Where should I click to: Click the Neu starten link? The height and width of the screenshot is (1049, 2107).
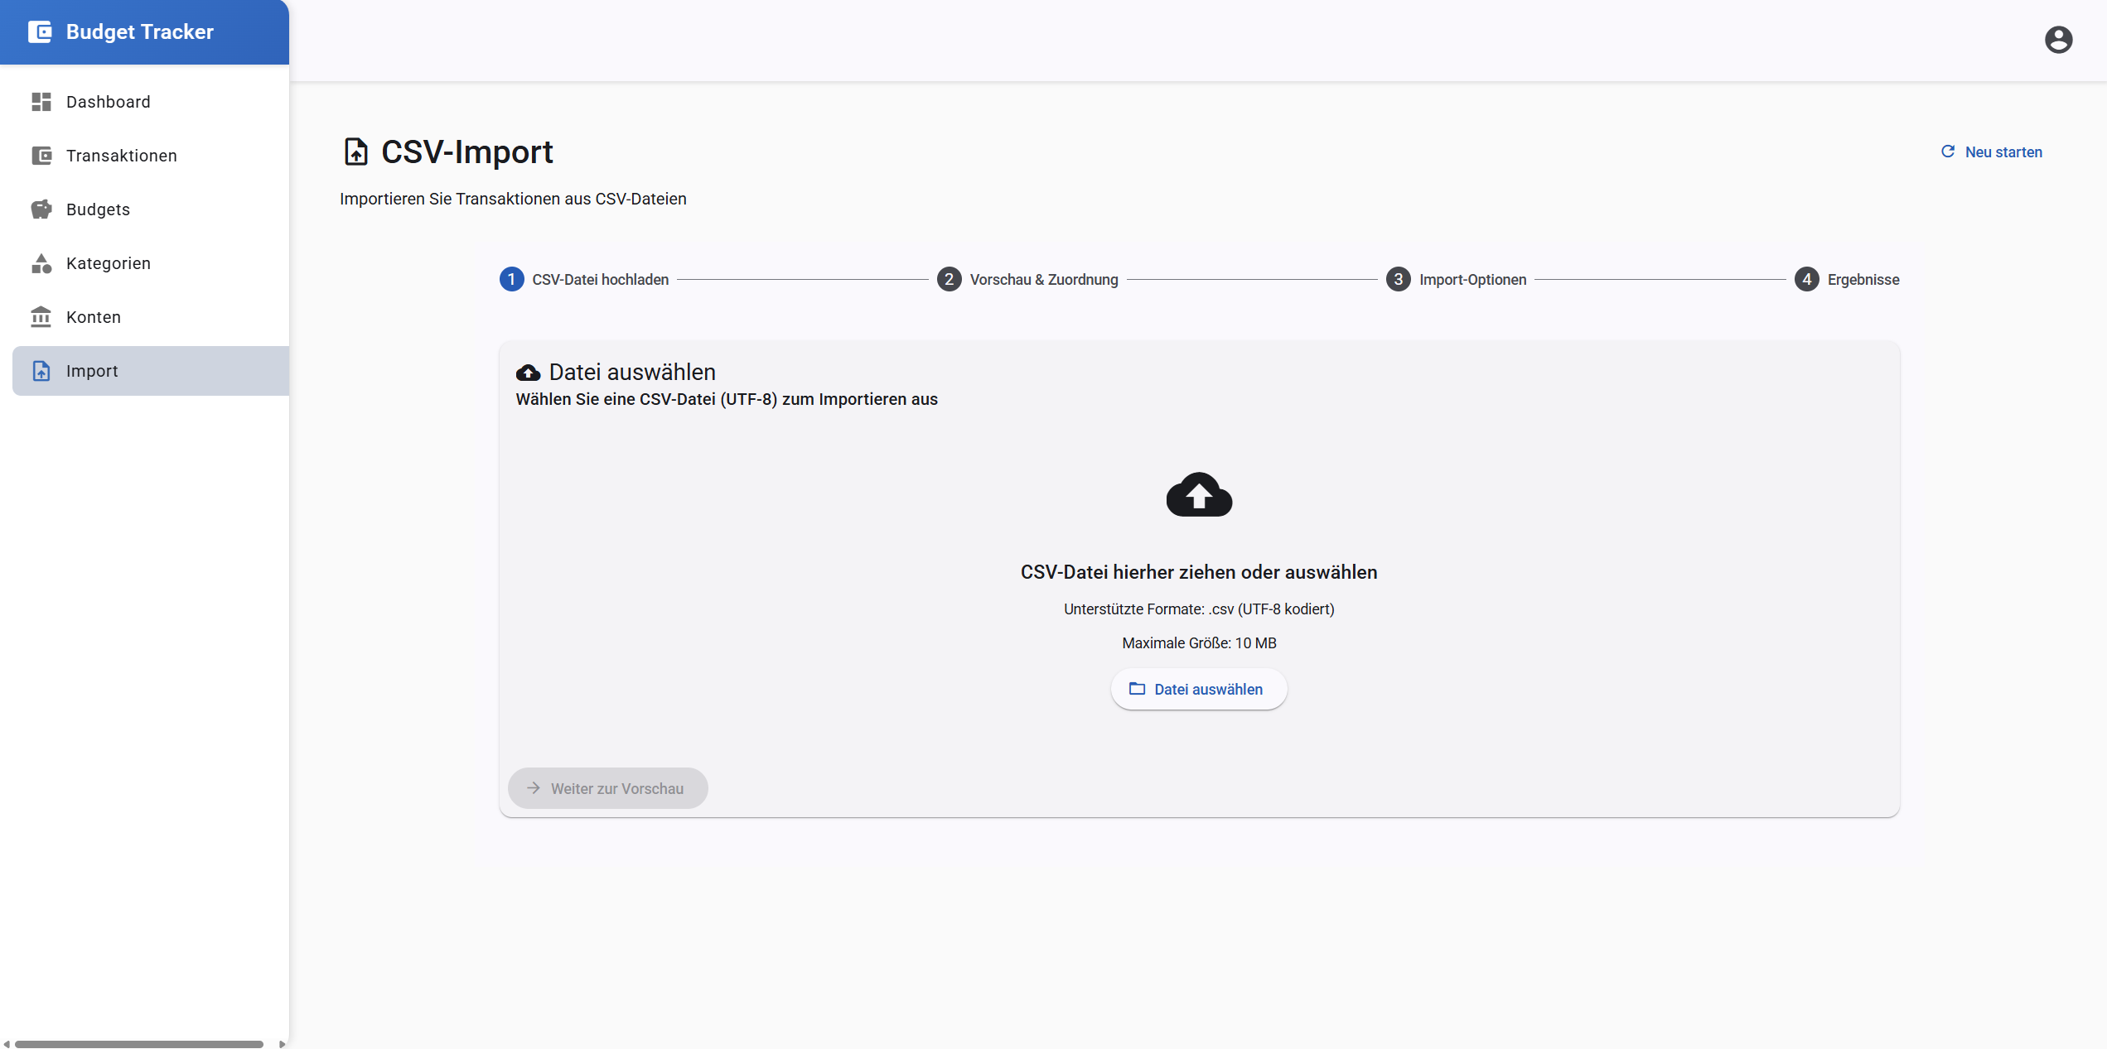[x=1991, y=152]
